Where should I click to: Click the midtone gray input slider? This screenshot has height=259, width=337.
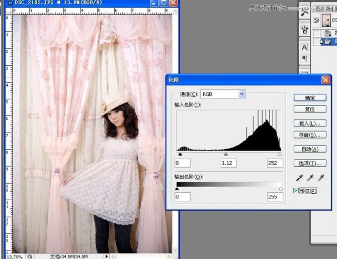(x=226, y=155)
